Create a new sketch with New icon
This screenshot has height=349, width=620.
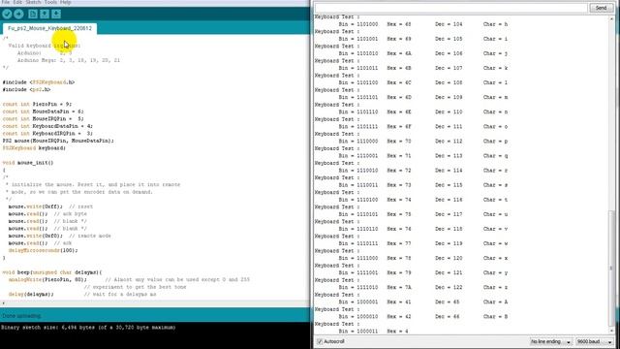coord(33,14)
